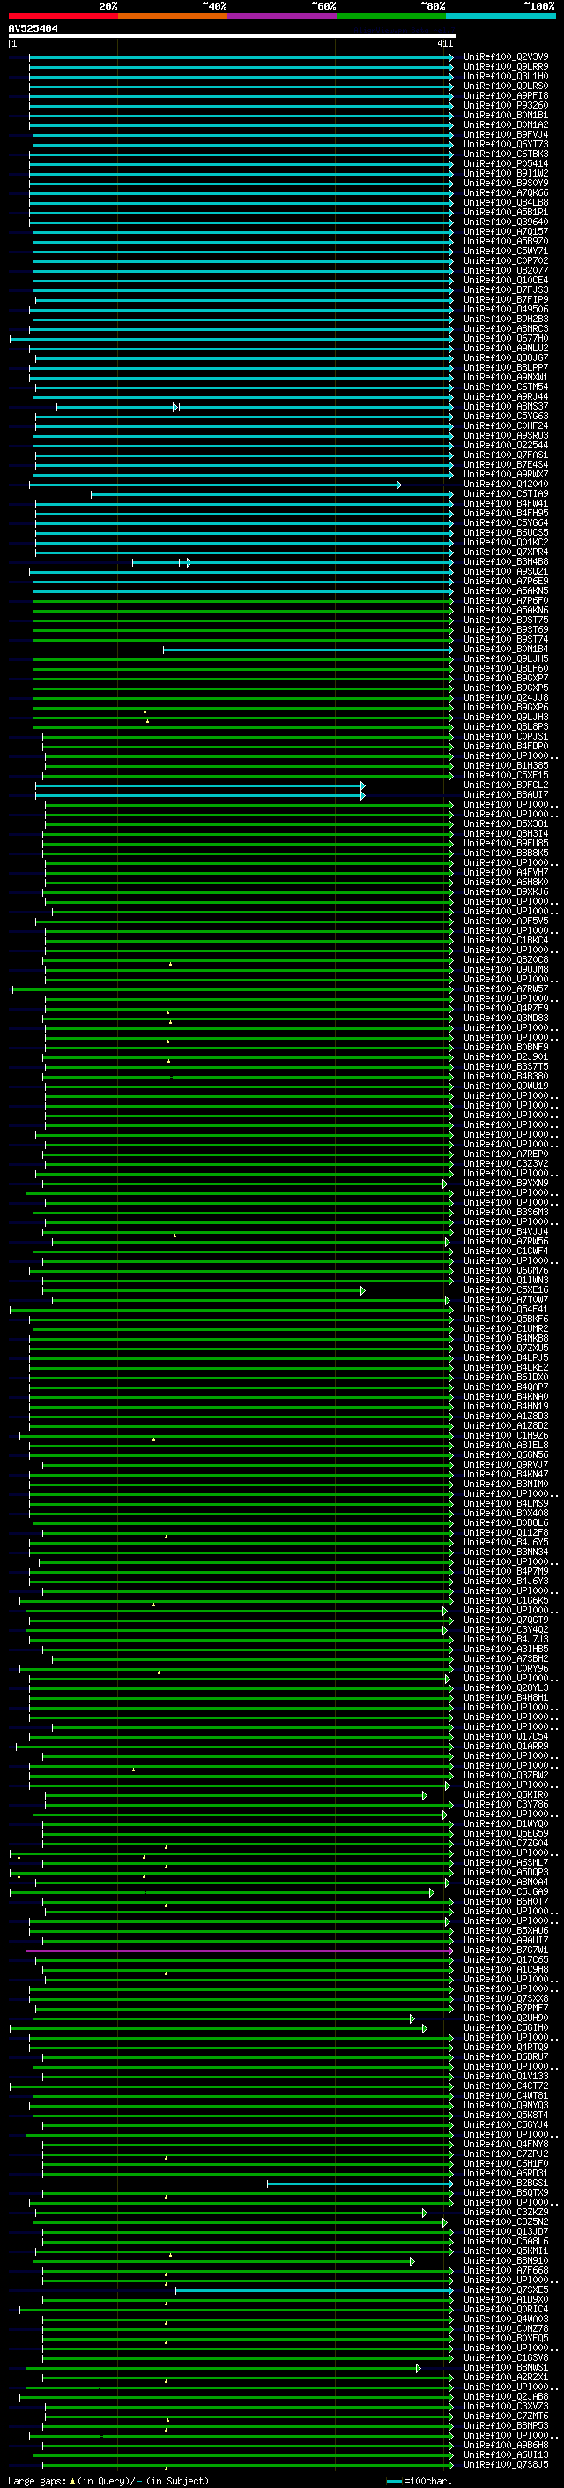The height and width of the screenshot is (2488, 564).
Task: Open hit UniRef100_Q2V3V9
Action: [506, 57]
